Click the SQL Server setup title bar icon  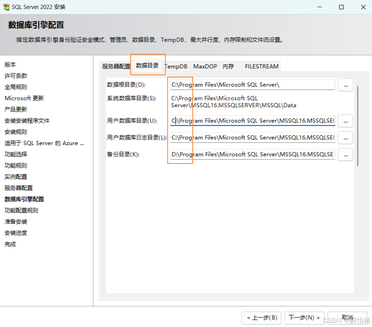pos(6,7)
